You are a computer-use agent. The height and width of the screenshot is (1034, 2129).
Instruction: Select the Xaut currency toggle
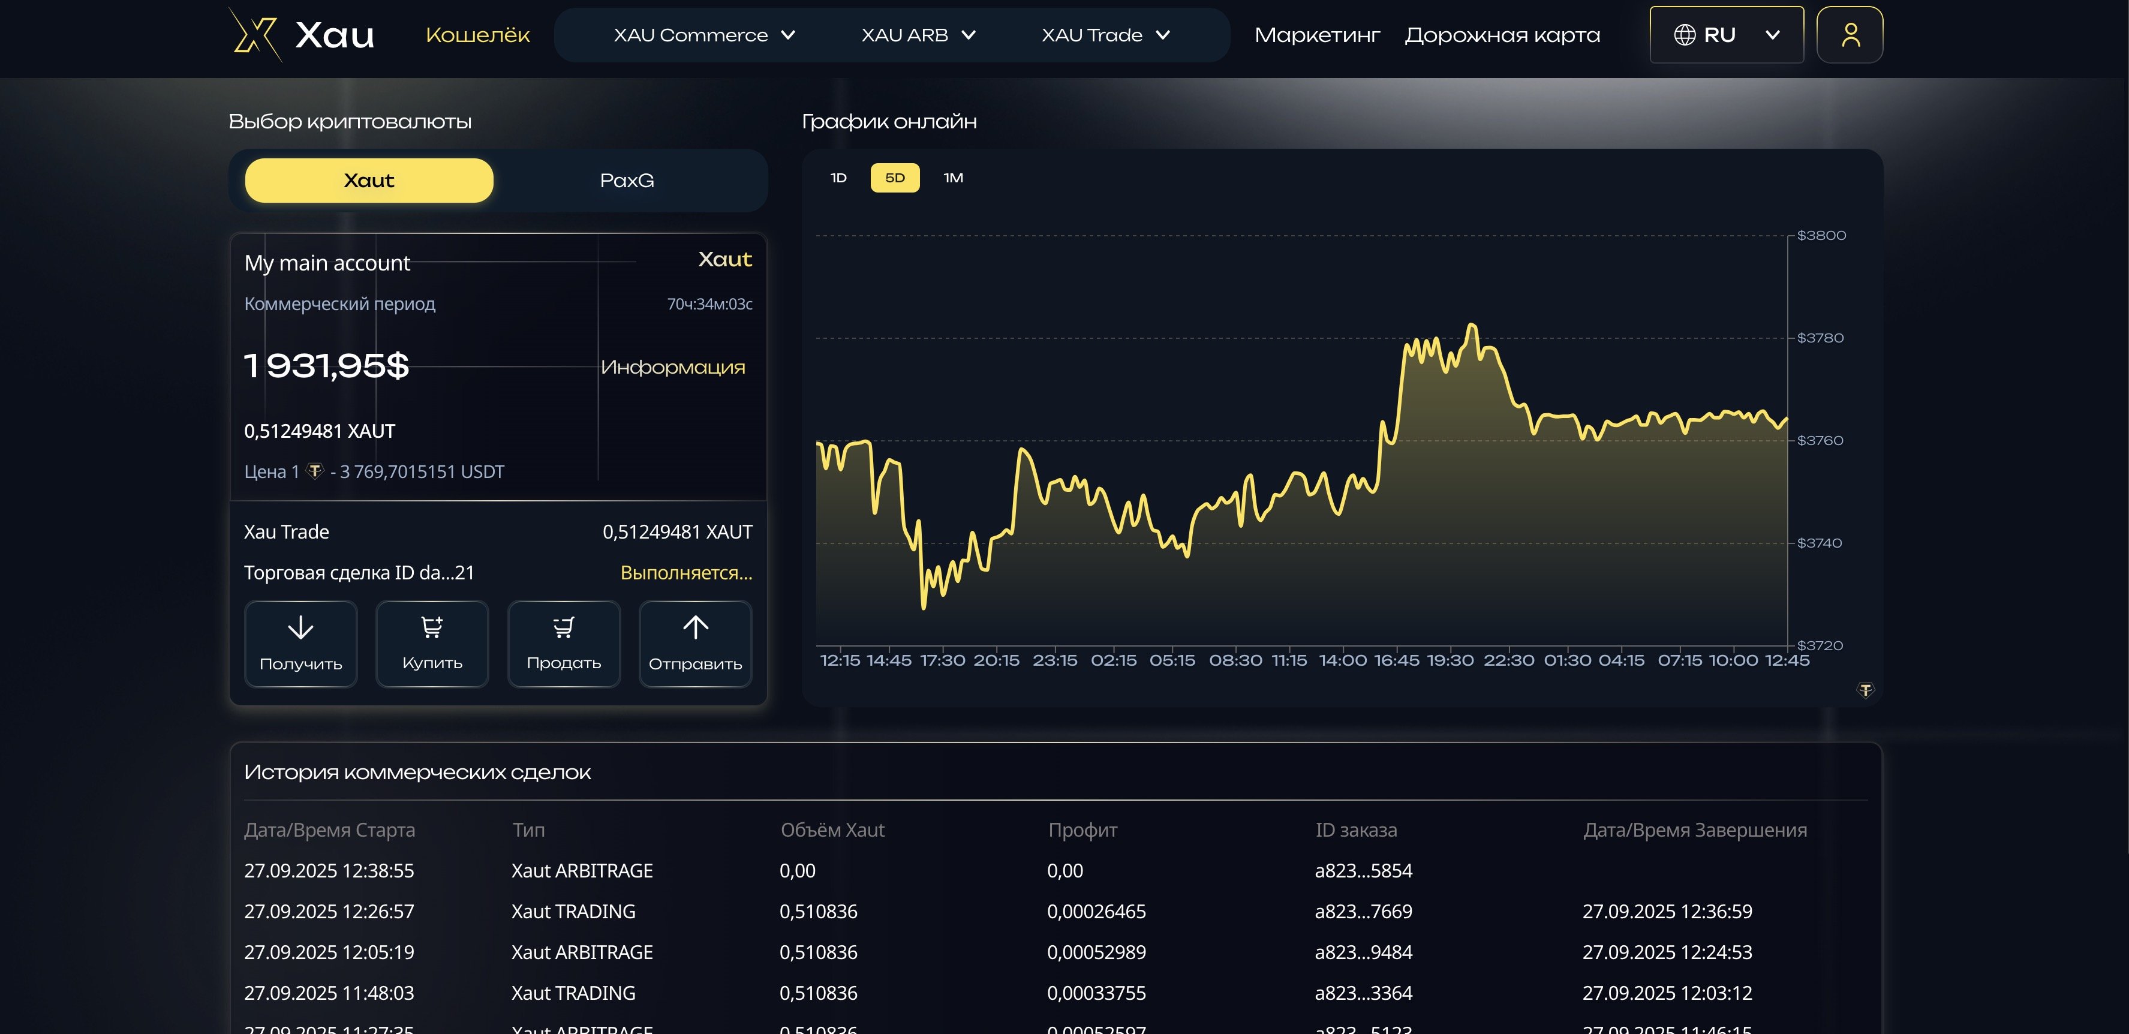369,180
